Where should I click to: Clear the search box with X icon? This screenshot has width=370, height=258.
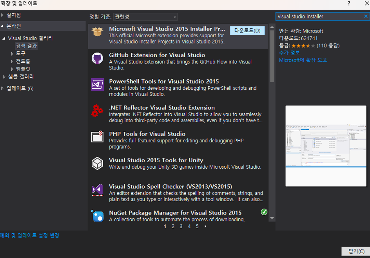coord(366,16)
